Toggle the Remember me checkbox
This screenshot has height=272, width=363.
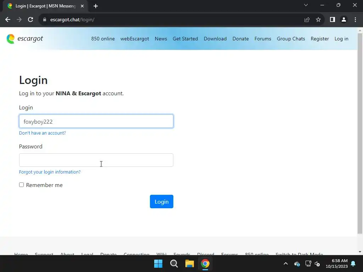point(22,185)
